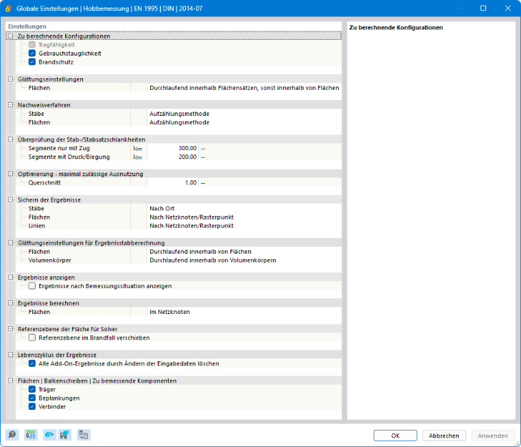Collapse Lebenszyklus der Ergebnisse section
521x447 pixels.
[11, 354]
